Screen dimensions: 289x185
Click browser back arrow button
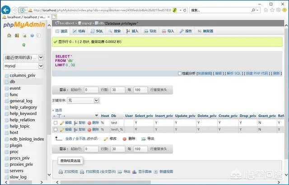tap(6, 10)
